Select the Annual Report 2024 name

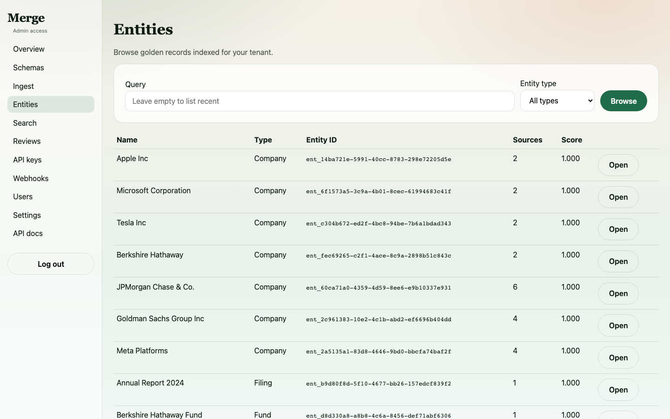[150, 383]
